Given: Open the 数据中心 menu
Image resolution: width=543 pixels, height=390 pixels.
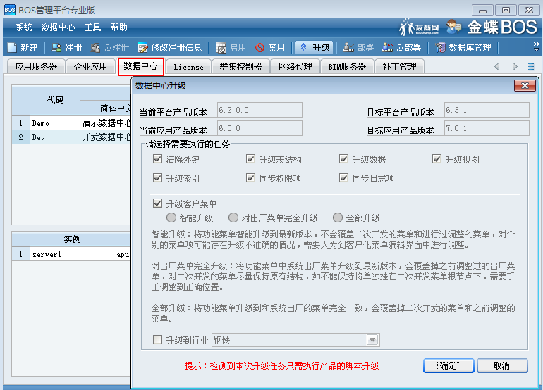Looking at the screenshot, I should (58, 27).
